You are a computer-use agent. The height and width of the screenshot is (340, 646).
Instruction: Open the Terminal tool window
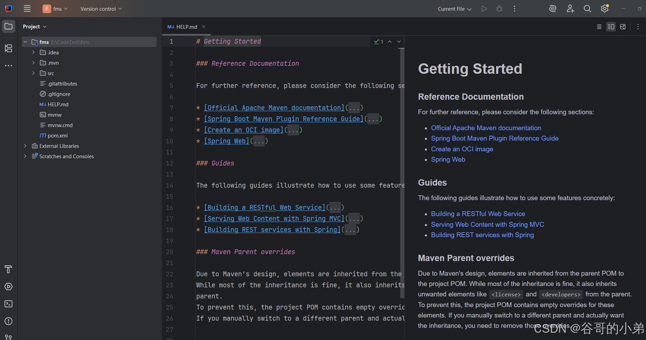click(x=9, y=304)
